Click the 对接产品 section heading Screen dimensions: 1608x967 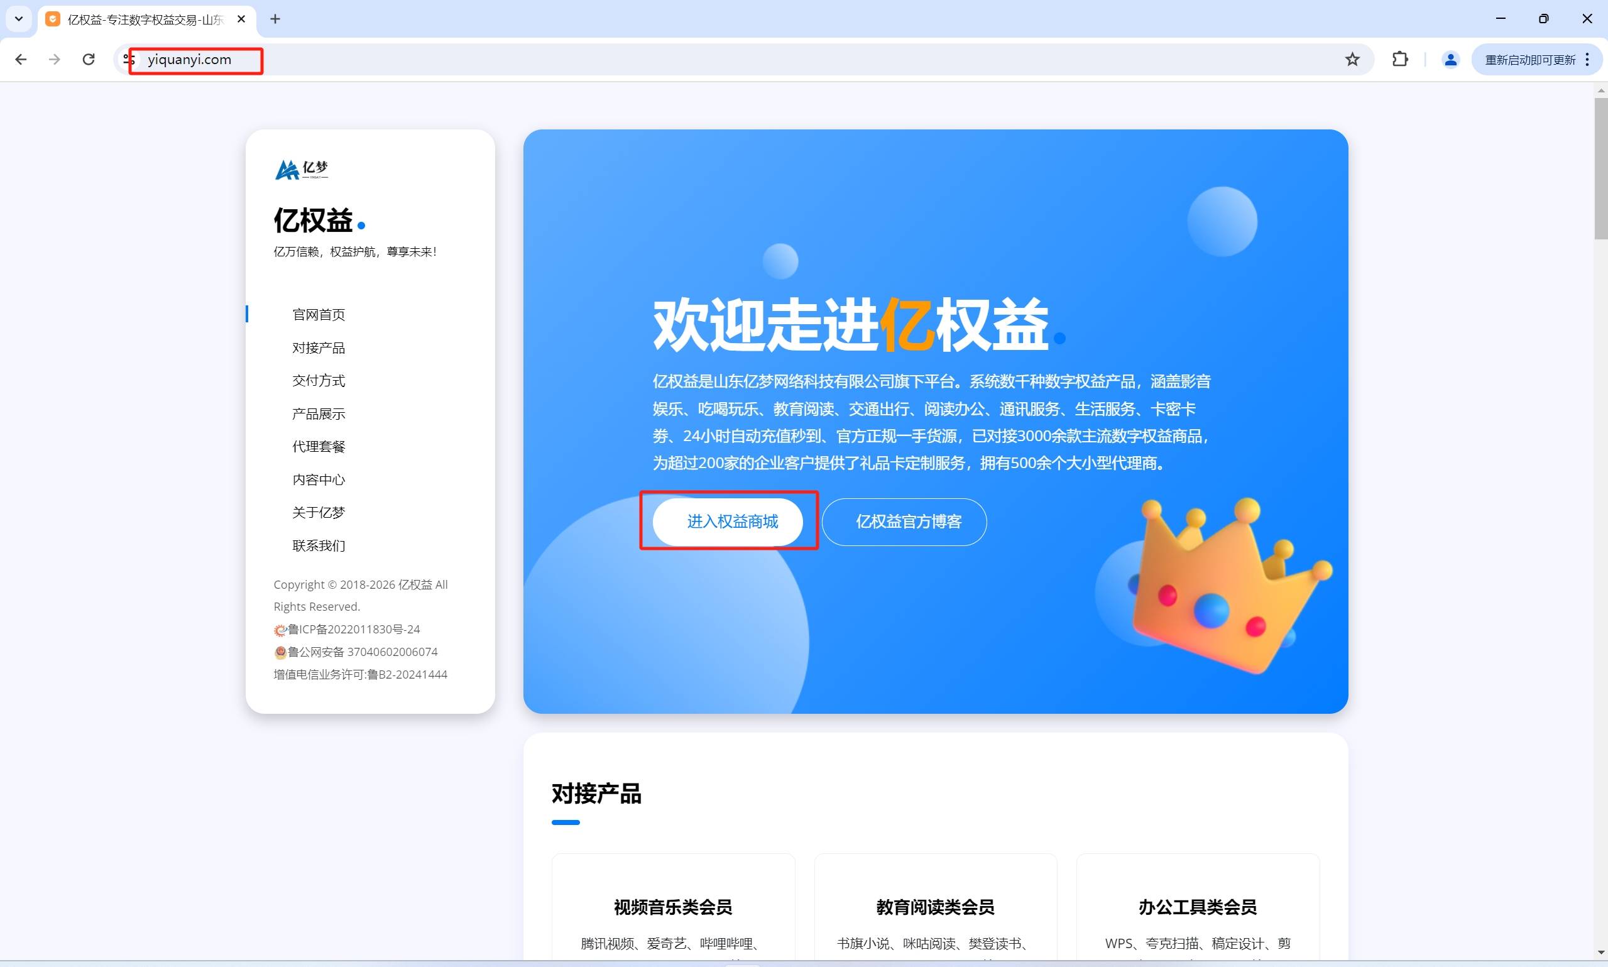pos(596,794)
